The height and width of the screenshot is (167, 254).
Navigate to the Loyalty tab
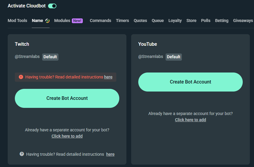click(x=175, y=21)
